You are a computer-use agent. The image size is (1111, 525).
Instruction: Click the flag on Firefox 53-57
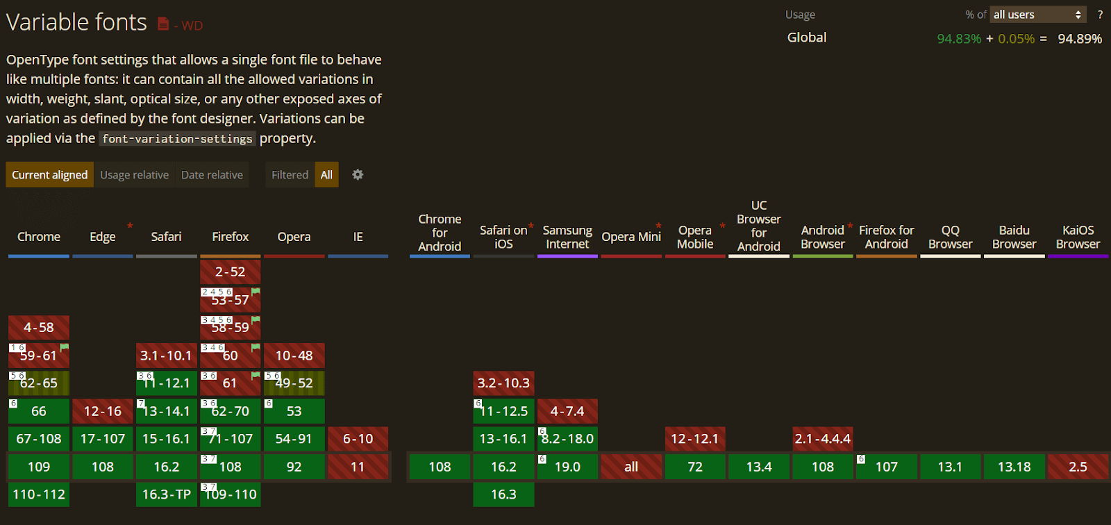click(256, 291)
